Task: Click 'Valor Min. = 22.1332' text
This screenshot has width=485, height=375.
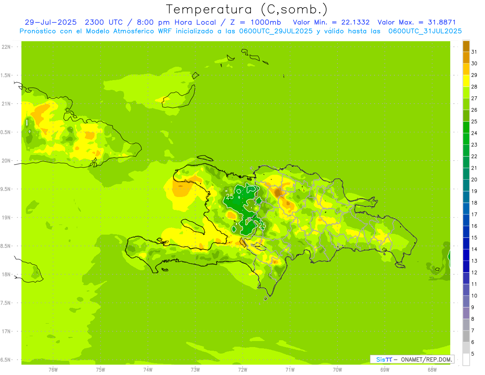Action: (x=331, y=22)
